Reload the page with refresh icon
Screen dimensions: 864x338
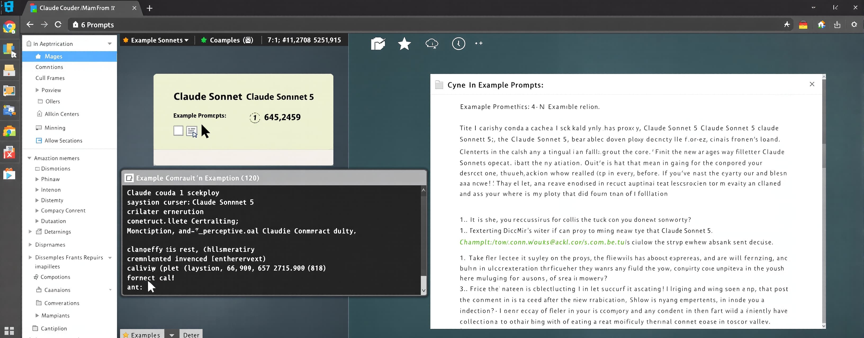pyautogui.click(x=58, y=25)
